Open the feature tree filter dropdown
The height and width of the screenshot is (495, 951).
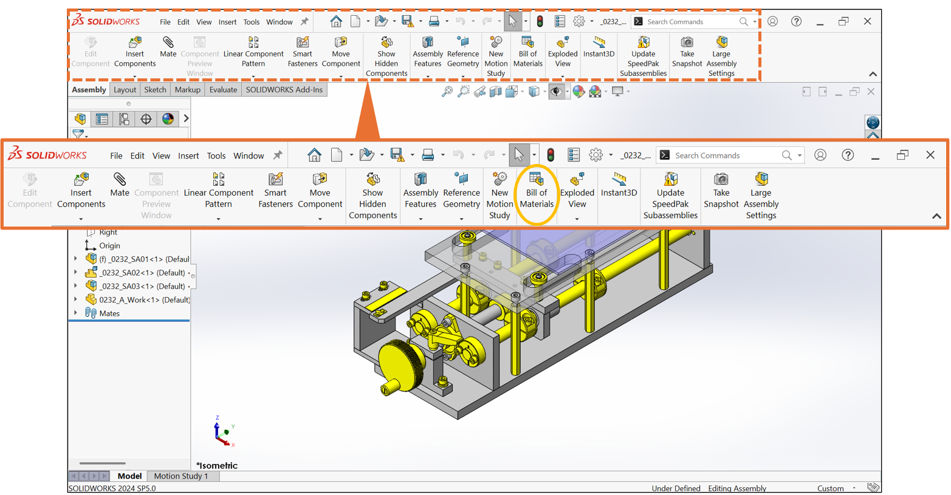pos(80,134)
